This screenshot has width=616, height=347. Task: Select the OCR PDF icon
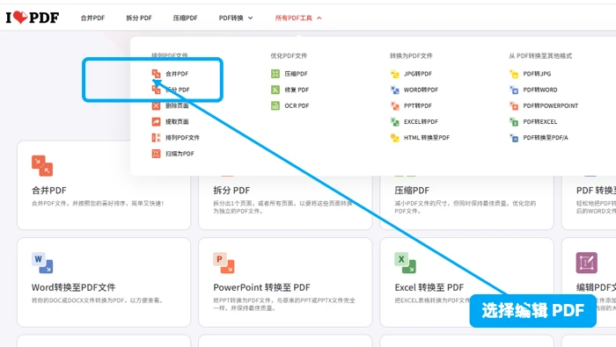[x=275, y=105]
